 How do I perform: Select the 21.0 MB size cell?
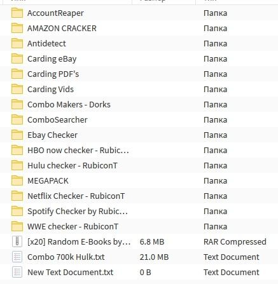click(x=154, y=257)
